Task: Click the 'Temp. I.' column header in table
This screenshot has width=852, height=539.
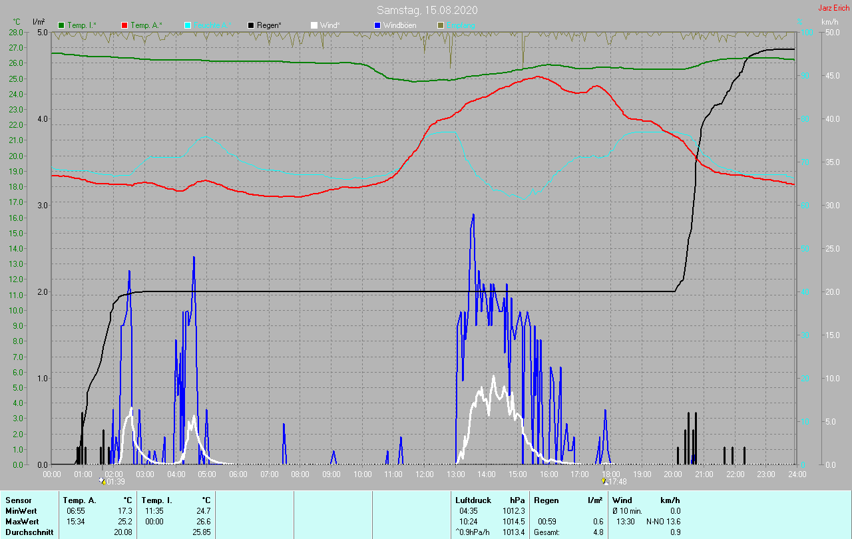Action: pyautogui.click(x=156, y=500)
